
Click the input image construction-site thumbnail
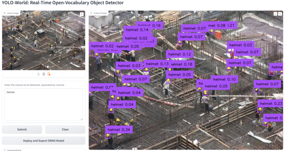coord(44,40)
